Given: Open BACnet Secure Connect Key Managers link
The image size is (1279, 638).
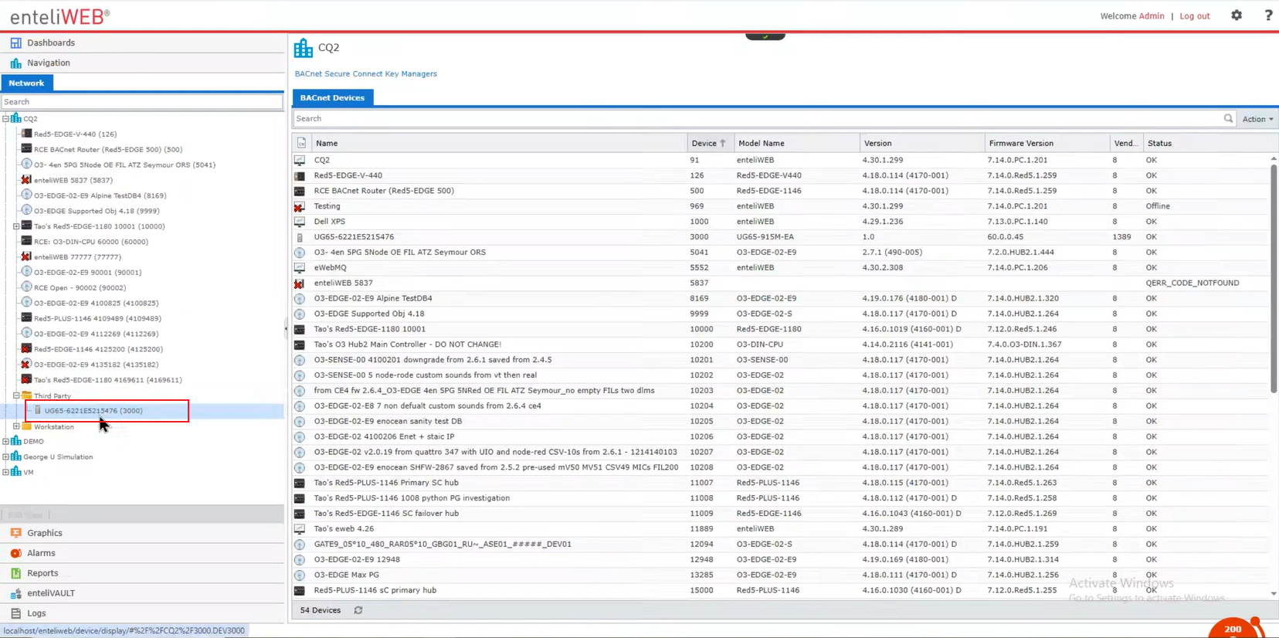Looking at the screenshot, I should click(365, 74).
